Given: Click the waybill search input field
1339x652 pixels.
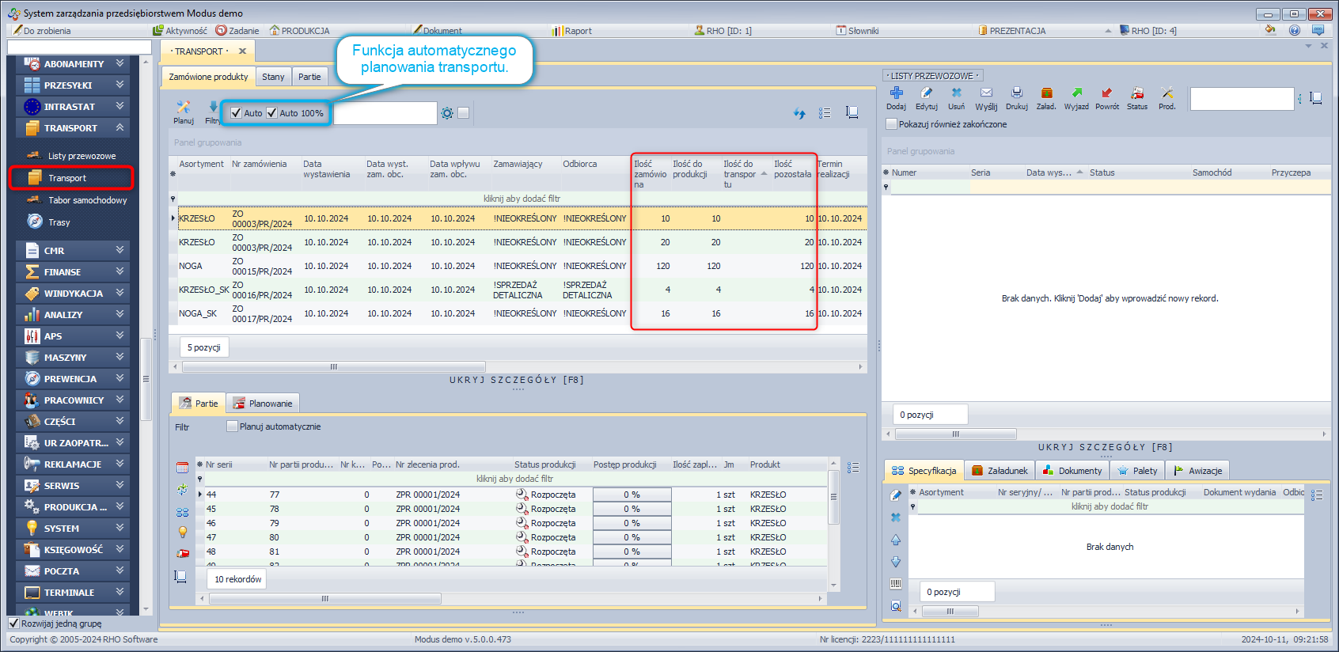Looking at the screenshot, I should [1241, 99].
